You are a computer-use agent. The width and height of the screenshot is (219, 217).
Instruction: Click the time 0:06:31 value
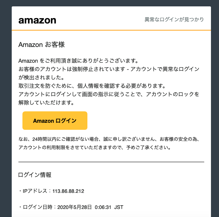point(103,207)
